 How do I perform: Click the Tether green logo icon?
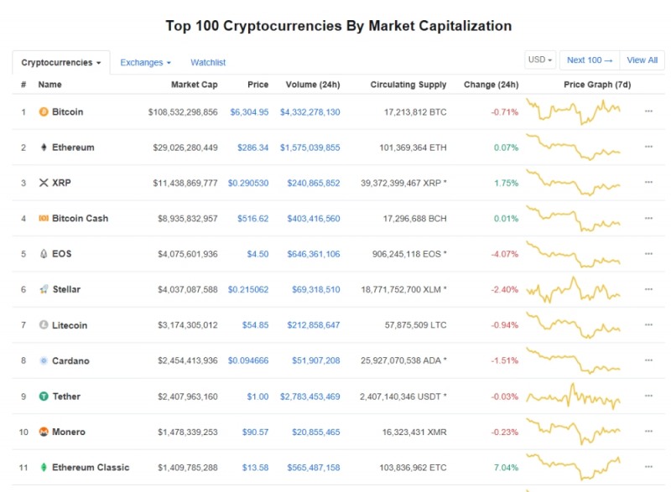pos(44,396)
